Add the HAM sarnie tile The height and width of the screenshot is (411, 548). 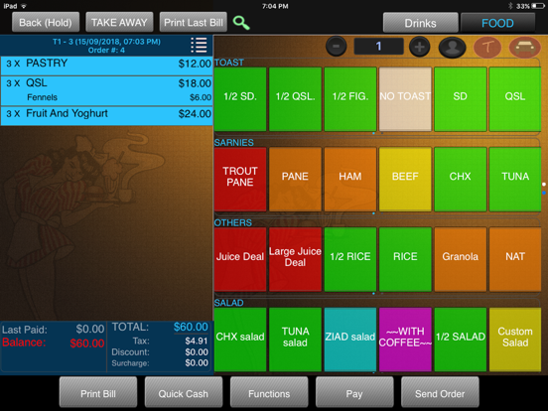point(350,180)
